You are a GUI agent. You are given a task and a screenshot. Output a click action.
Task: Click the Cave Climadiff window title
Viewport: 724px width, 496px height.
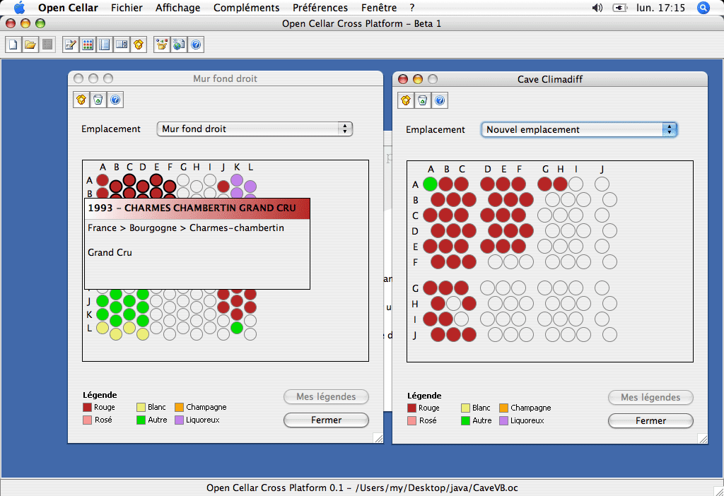click(x=550, y=79)
